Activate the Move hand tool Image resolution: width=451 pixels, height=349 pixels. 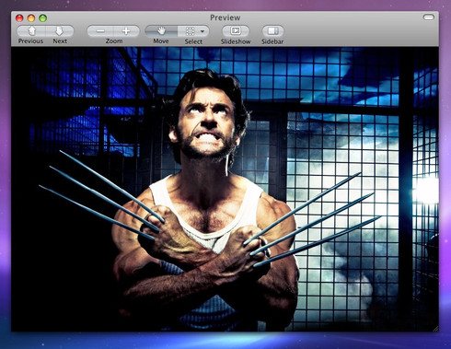tap(161, 31)
